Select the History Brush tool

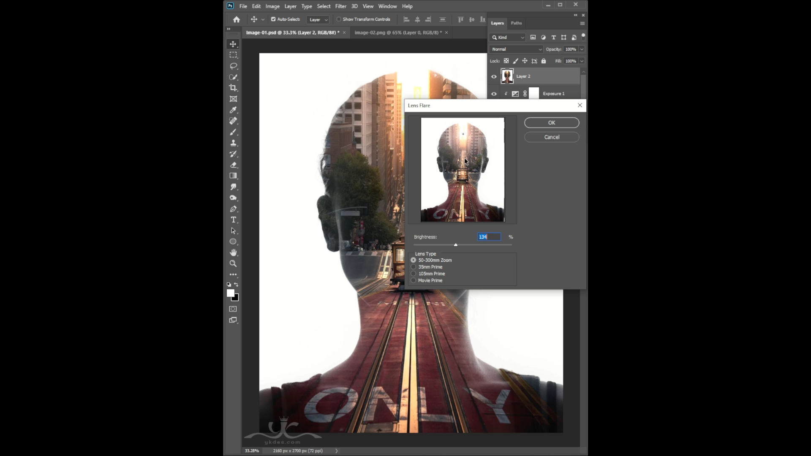[x=233, y=154]
